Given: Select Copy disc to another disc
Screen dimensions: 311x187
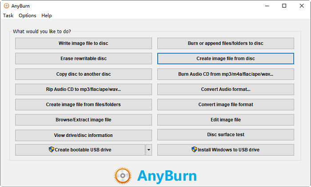Looking at the screenshot, I should pyautogui.click(x=84, y=74).
